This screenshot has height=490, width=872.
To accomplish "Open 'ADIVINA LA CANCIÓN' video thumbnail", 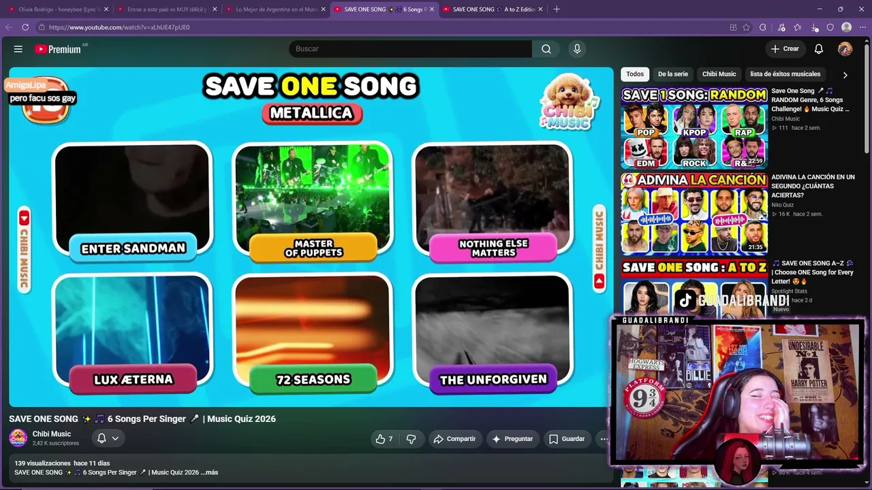I will pyautogui.click(x=694, y=214).
